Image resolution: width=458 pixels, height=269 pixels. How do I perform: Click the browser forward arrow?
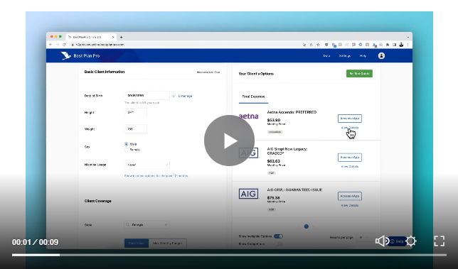click(57, 45)
